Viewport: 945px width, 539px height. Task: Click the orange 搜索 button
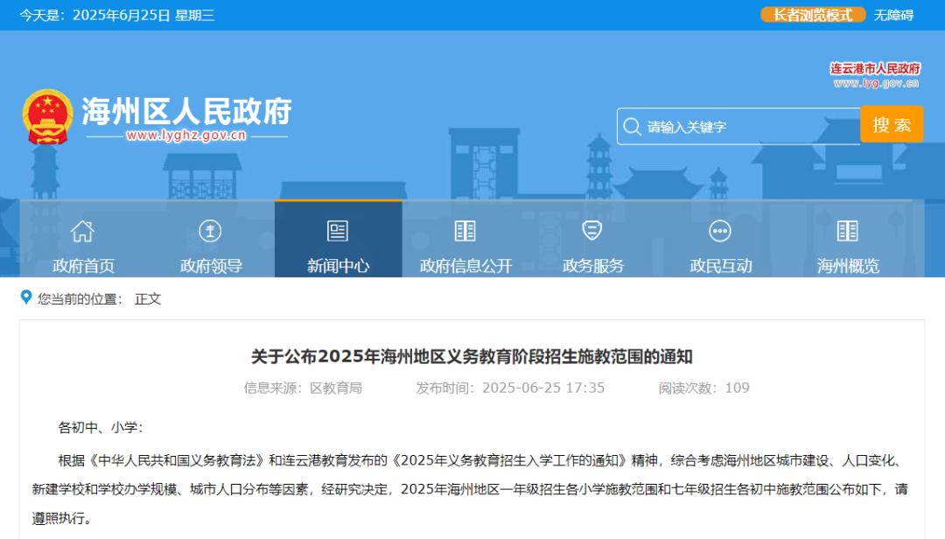892,124
